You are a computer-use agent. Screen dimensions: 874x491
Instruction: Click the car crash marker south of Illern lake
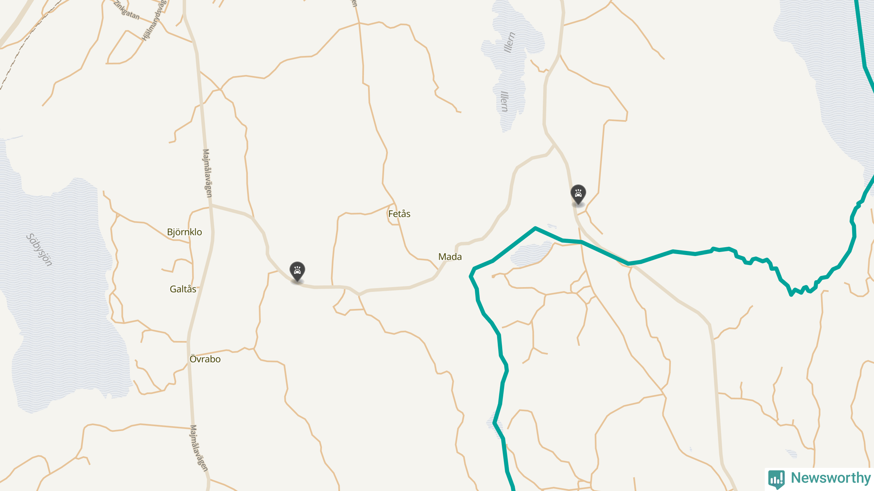pos(578,195)
